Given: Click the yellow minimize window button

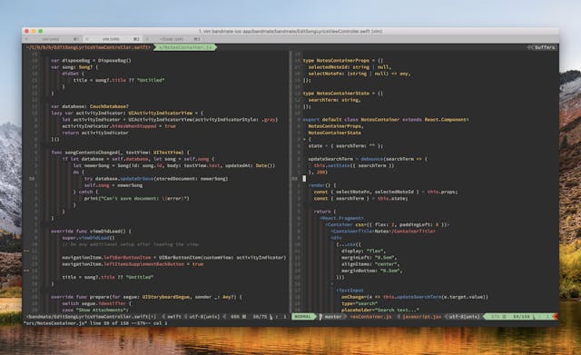Looking at the screenshot, I should coord(34,32).
